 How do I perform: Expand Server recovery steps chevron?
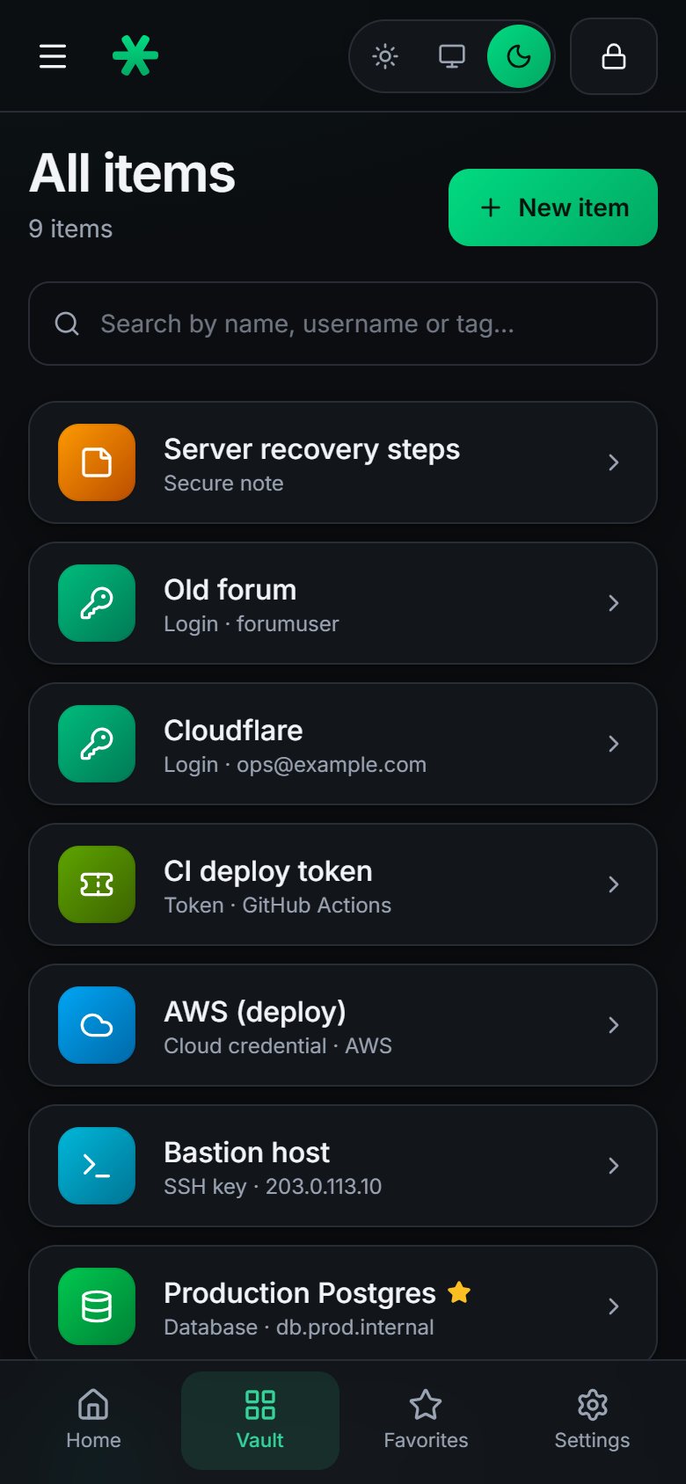coord(614,462)
